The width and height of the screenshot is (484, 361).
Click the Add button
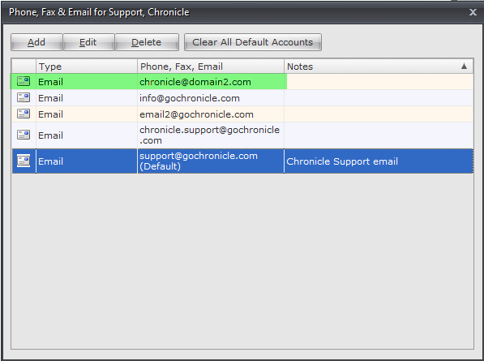36,42
